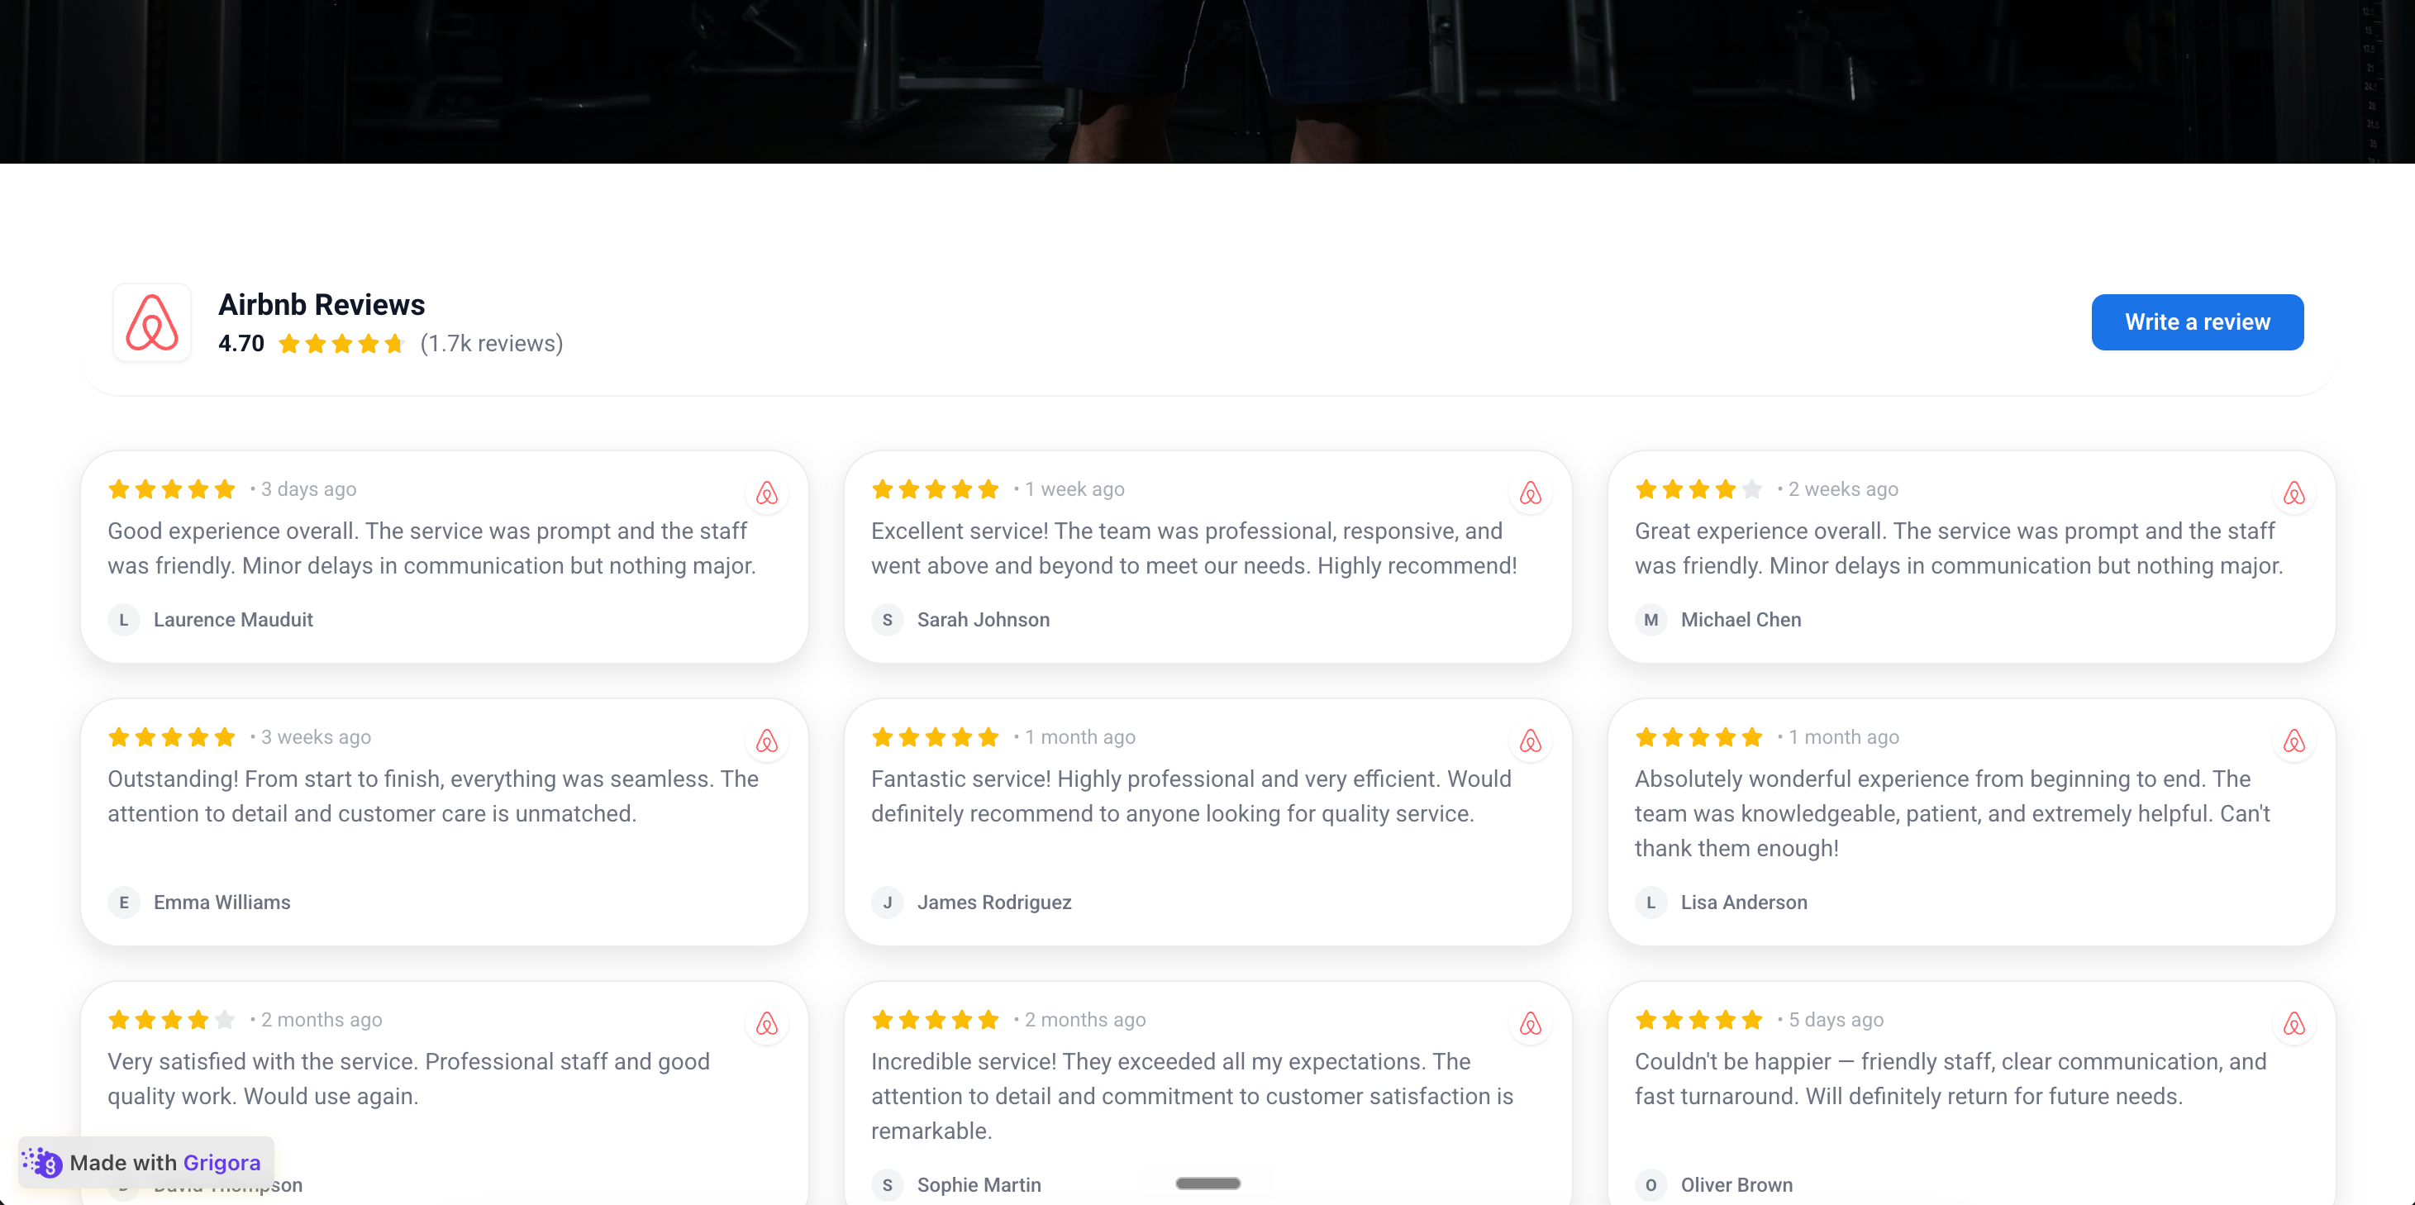
Task: Click the overall rating stars beside 4.70
Action: [341, 344]
